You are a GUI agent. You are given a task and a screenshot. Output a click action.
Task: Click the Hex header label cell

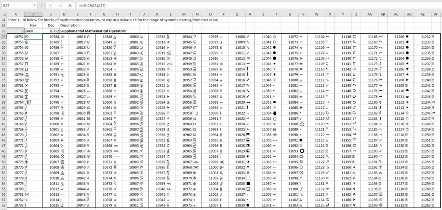tap(33, 25)
